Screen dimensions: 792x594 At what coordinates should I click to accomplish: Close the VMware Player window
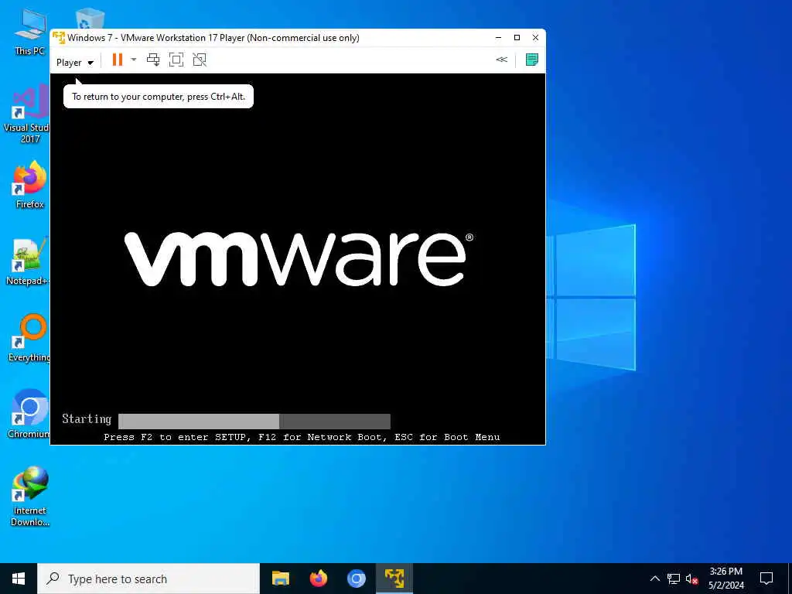[x=535, y=37]
